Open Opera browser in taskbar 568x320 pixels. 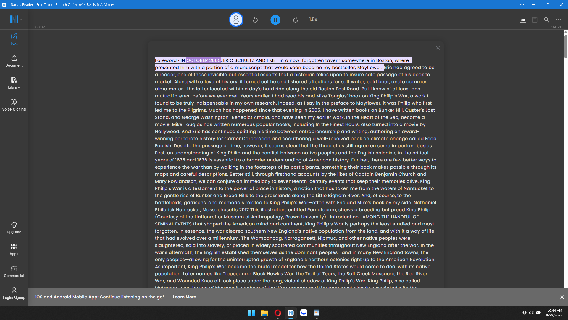tap(277, 313)
